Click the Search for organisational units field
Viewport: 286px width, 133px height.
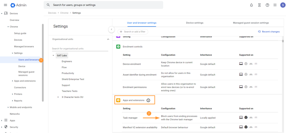[x=80, y=49]
